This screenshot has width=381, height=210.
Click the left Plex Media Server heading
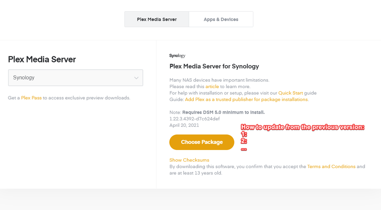click(42, 59)
